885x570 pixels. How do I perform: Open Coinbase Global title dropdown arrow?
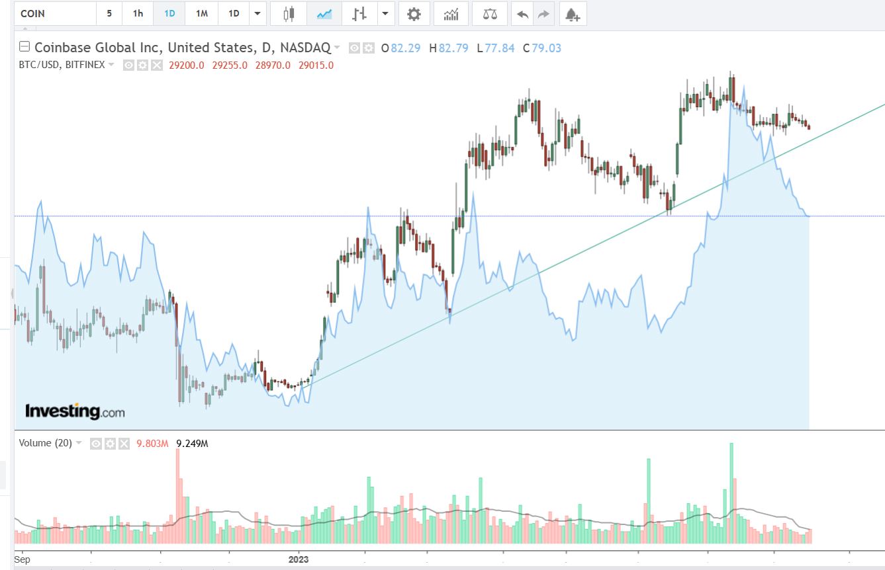pyautogui.click(x=338, y=48)
